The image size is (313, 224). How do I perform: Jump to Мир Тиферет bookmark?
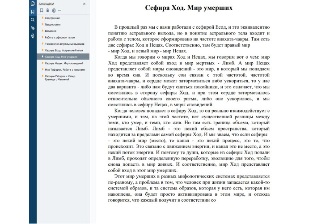click(x=64, y=70)
